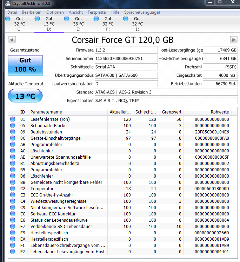Click the Standard ATA8-ACS field
The image size is (240, 262).
[166, 92]
